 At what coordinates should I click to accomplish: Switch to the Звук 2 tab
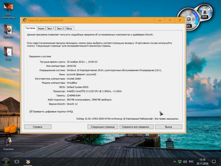[60, 28]
